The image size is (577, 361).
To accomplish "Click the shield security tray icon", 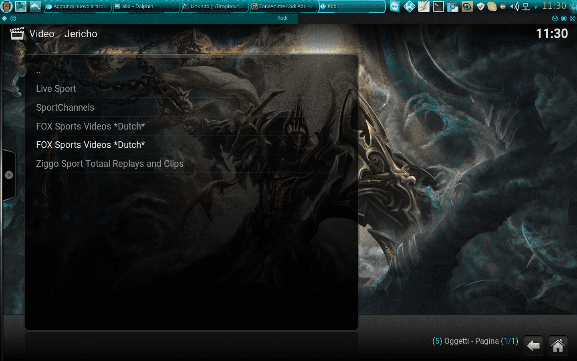I will (481, 6).
